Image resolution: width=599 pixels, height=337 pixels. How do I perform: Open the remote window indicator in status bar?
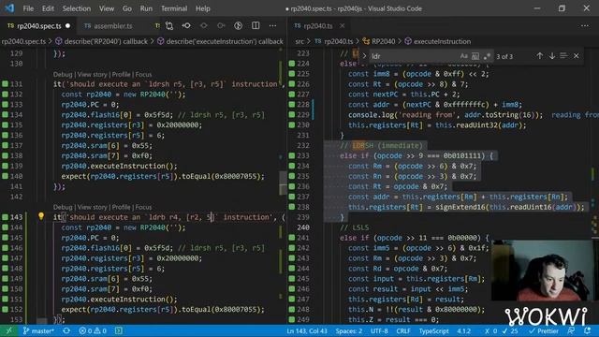[8, 330]
